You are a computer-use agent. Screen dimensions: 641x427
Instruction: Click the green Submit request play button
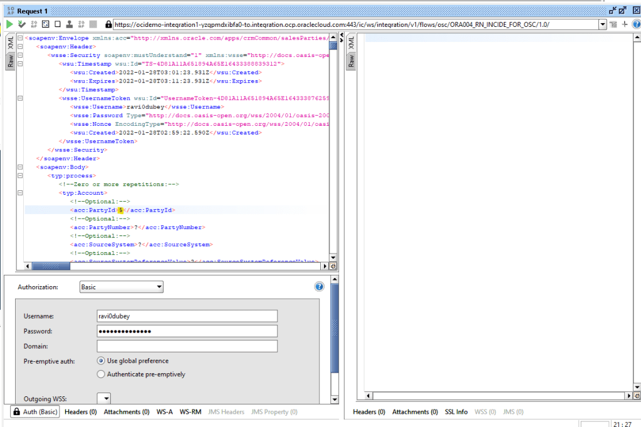9,24
